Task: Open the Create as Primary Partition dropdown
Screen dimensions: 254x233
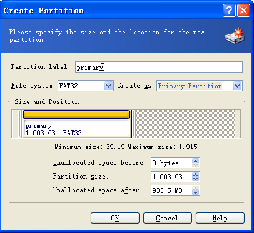Action: point(237,86)
